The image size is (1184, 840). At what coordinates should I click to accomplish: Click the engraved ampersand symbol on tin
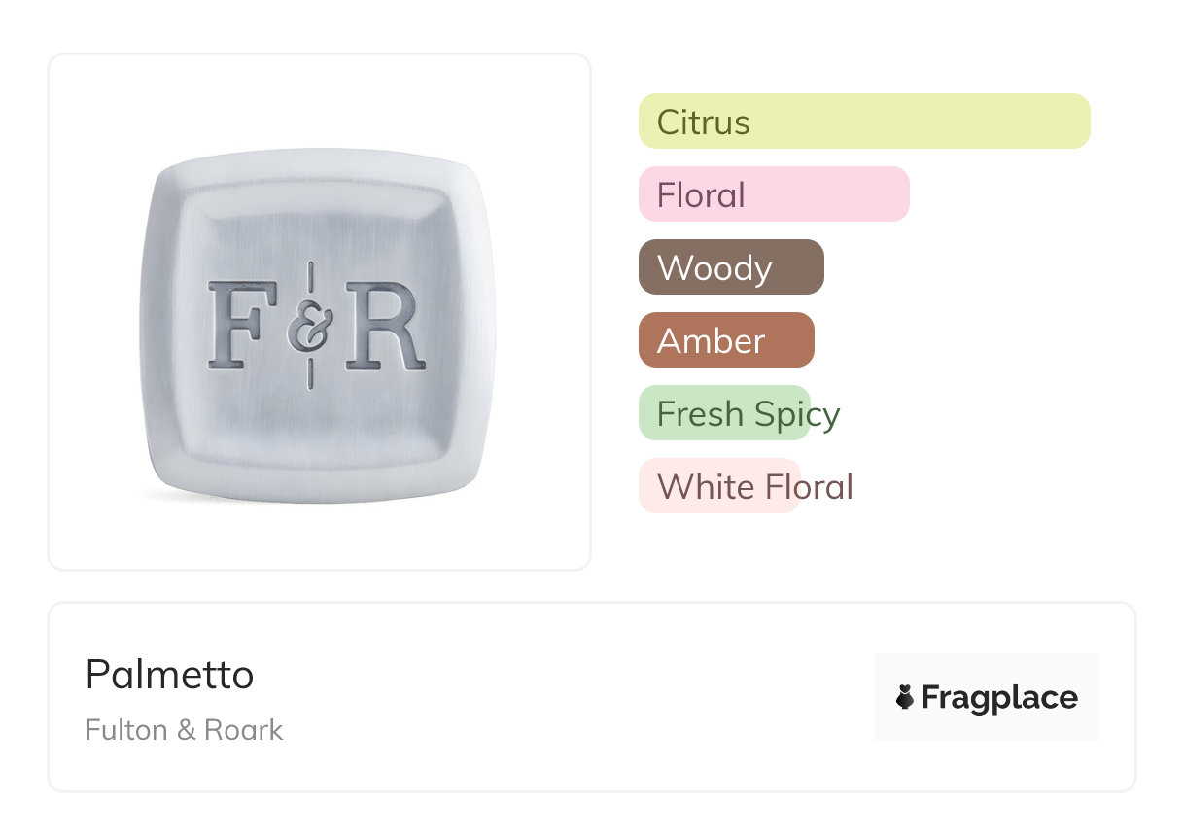pyautogui.click(x=311, y=328)
